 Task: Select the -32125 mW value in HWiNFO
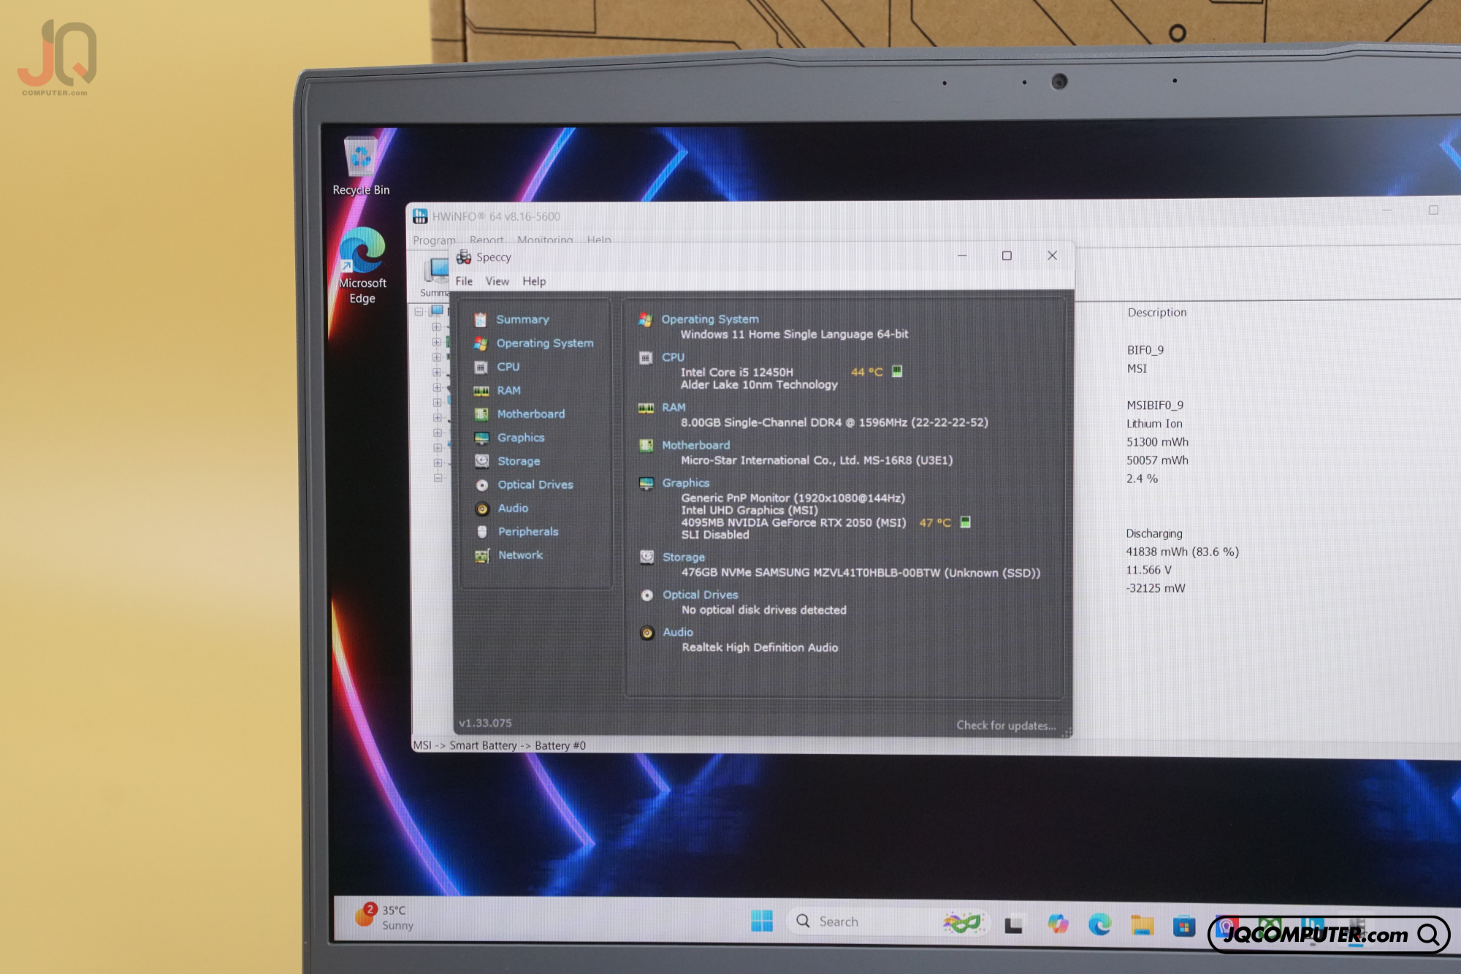pyautogui.click(x=1155, y=588)
